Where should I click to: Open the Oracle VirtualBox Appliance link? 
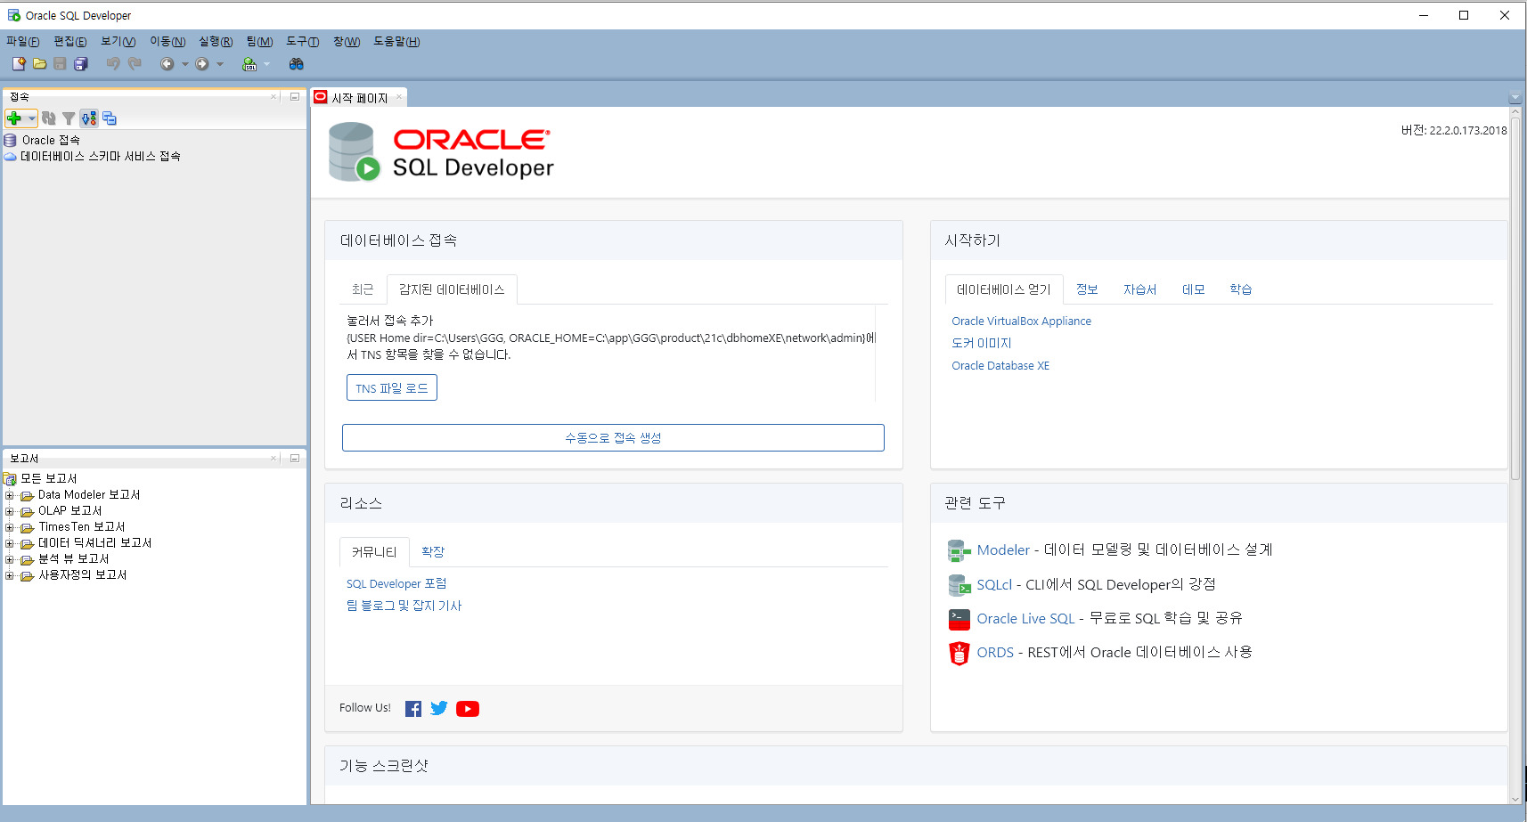pos(1021,321)
